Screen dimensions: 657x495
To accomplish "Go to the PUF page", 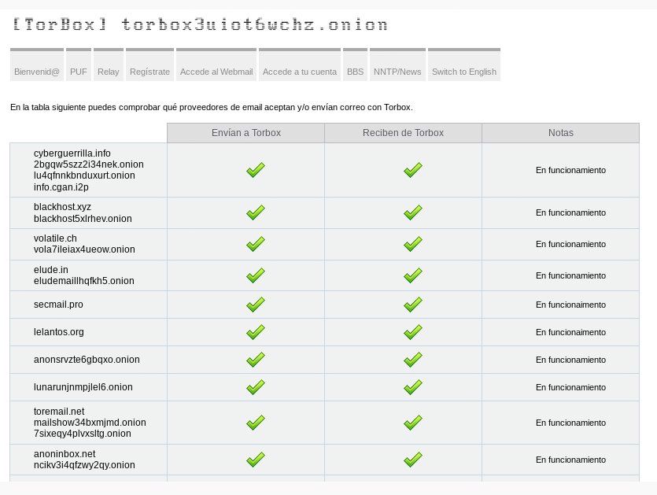I will pyautogui.click(x=79, y=72).
